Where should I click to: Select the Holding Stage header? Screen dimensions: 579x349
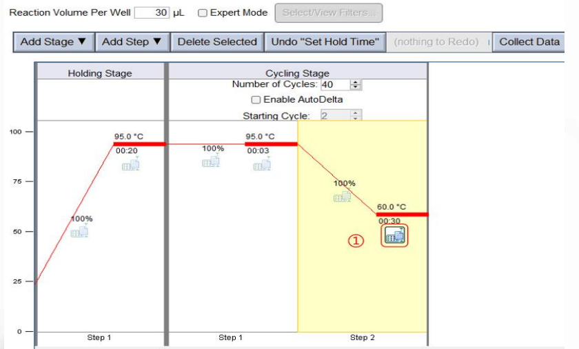click(x=100, y=73)
